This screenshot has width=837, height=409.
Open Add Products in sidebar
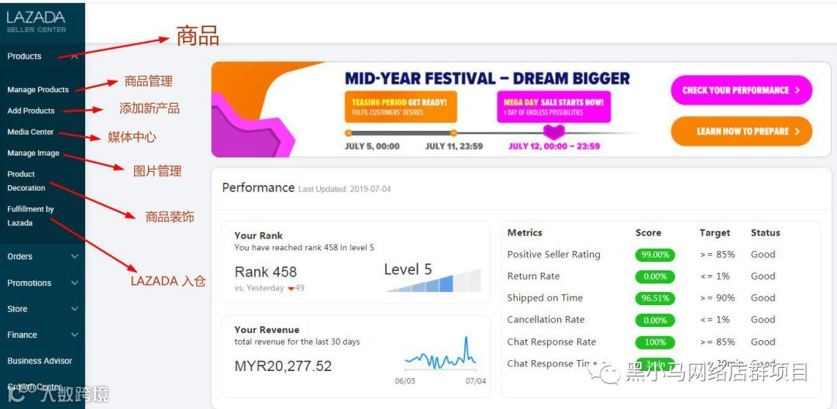[x=31, y=111]
